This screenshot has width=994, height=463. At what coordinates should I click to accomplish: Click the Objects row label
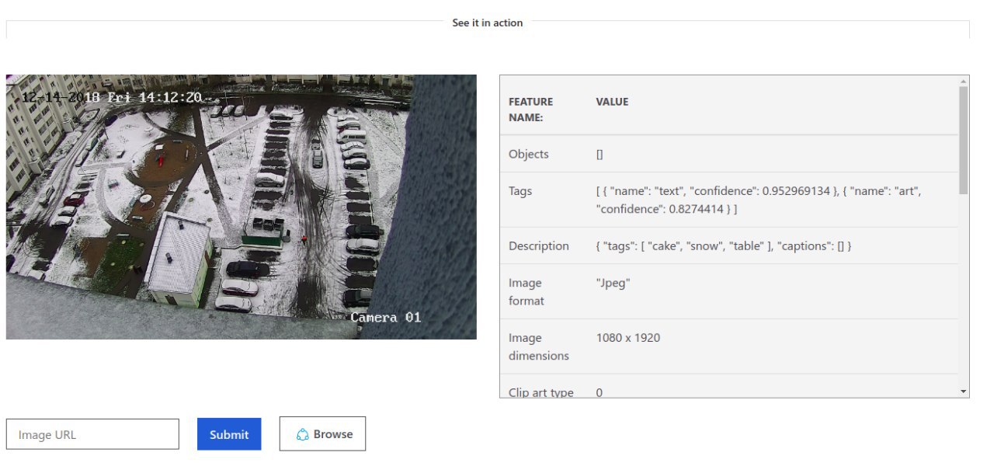(x=528, y=154)
